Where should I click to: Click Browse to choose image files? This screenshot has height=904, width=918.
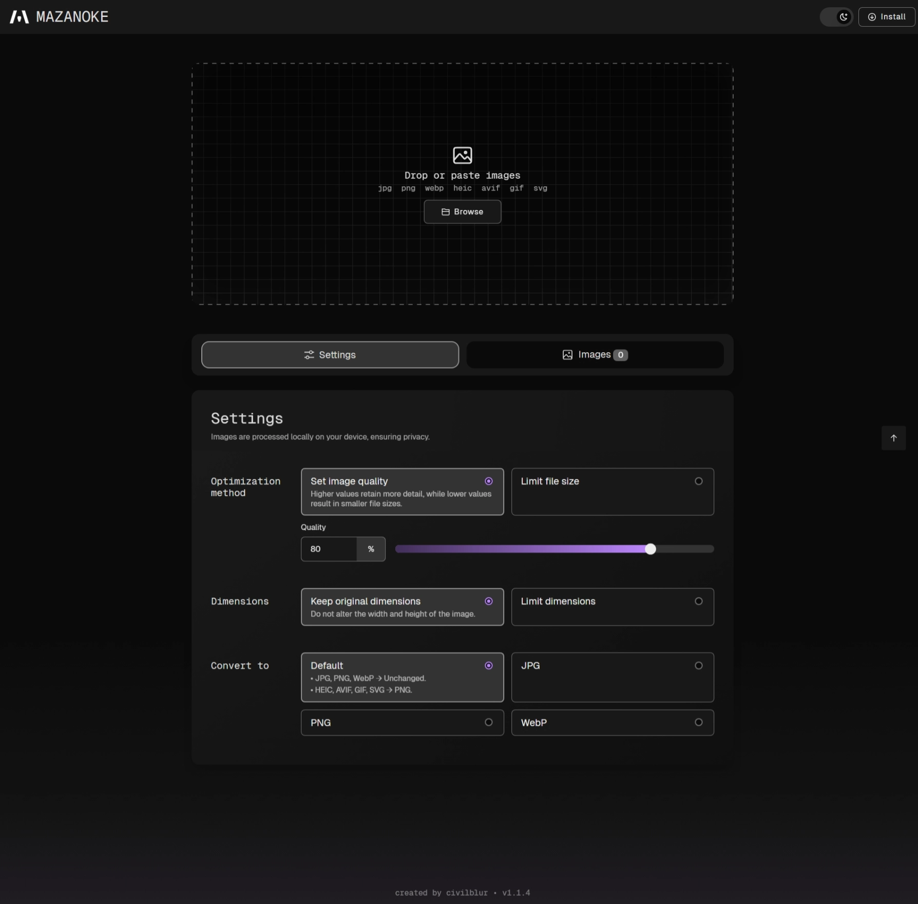pos(462,211)
